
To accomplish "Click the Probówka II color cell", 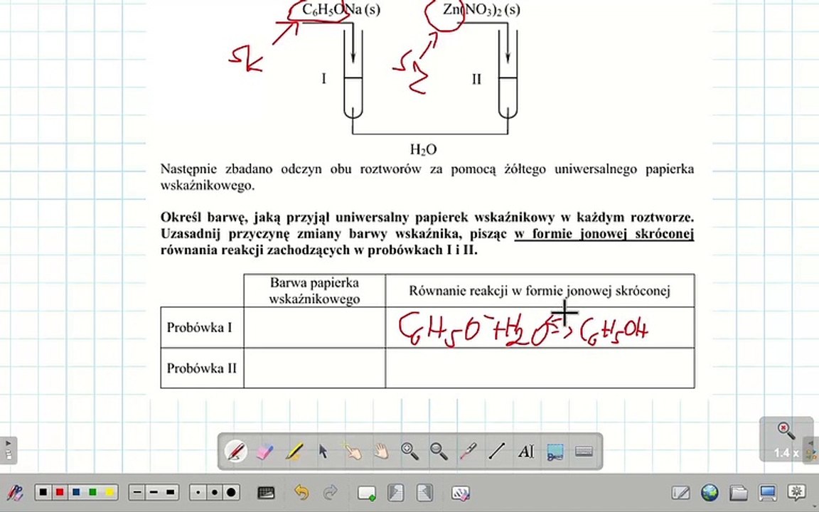I will 314,368.
